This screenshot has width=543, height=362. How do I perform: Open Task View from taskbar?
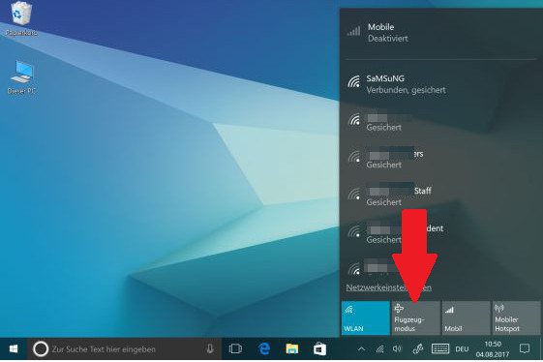235,348
